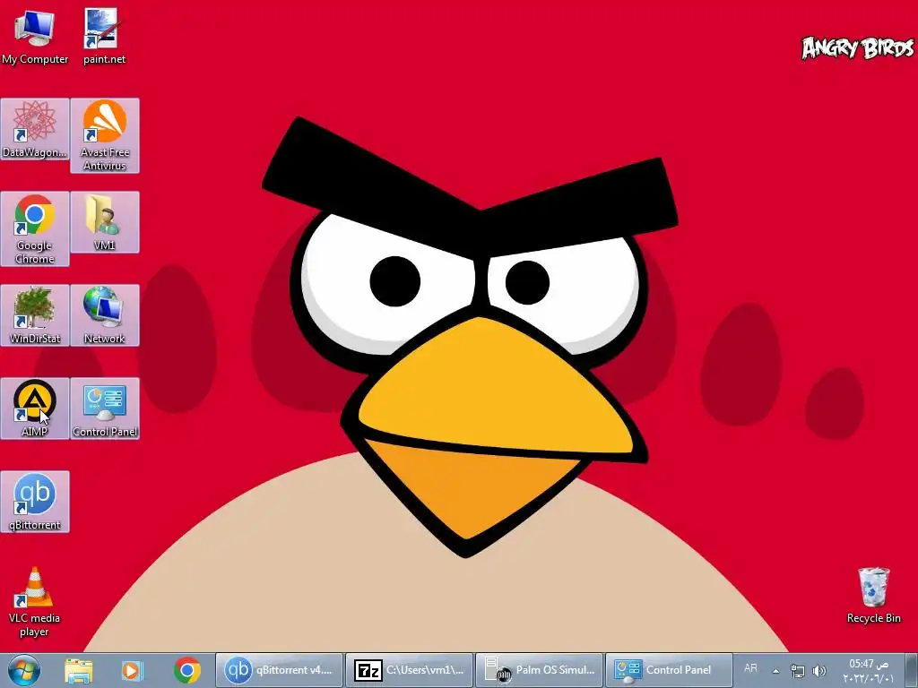The height and width of the screenshot is (688, 918).
Task: Select the Recycle Bin icon
Action: tap(873, 595)
